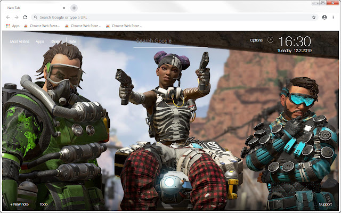The width and height of the screenshot is (341, 213).
Task: Click the Tuesday 12.2.2019 date text
Action: click(295, 51)
